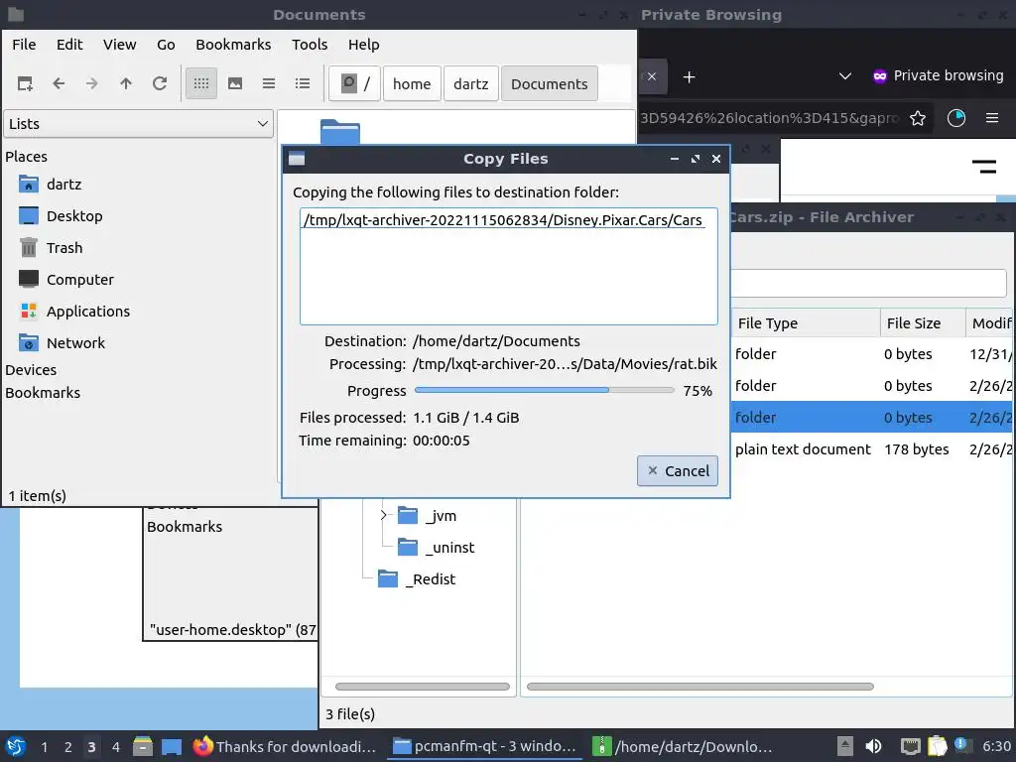Open the LXQt start menu
This screenshot has width=1016, height=762.
(x=16, y=746)
